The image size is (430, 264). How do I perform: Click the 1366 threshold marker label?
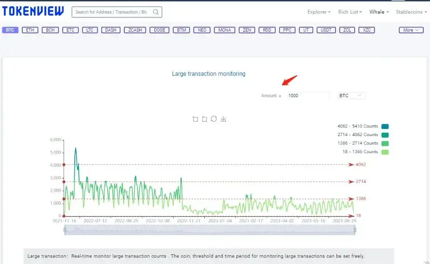[361, 199]
